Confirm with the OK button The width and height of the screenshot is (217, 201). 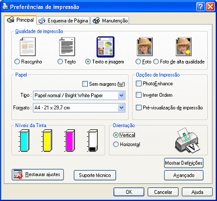tap(129, 192)
